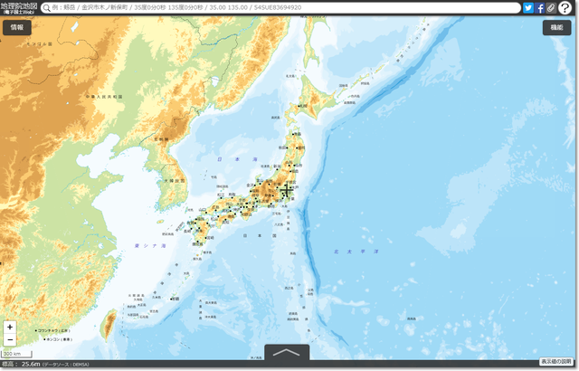Screen dimensions: 579x371
Task: Click the elevation value in the status bar
Action: click(31, 364)
